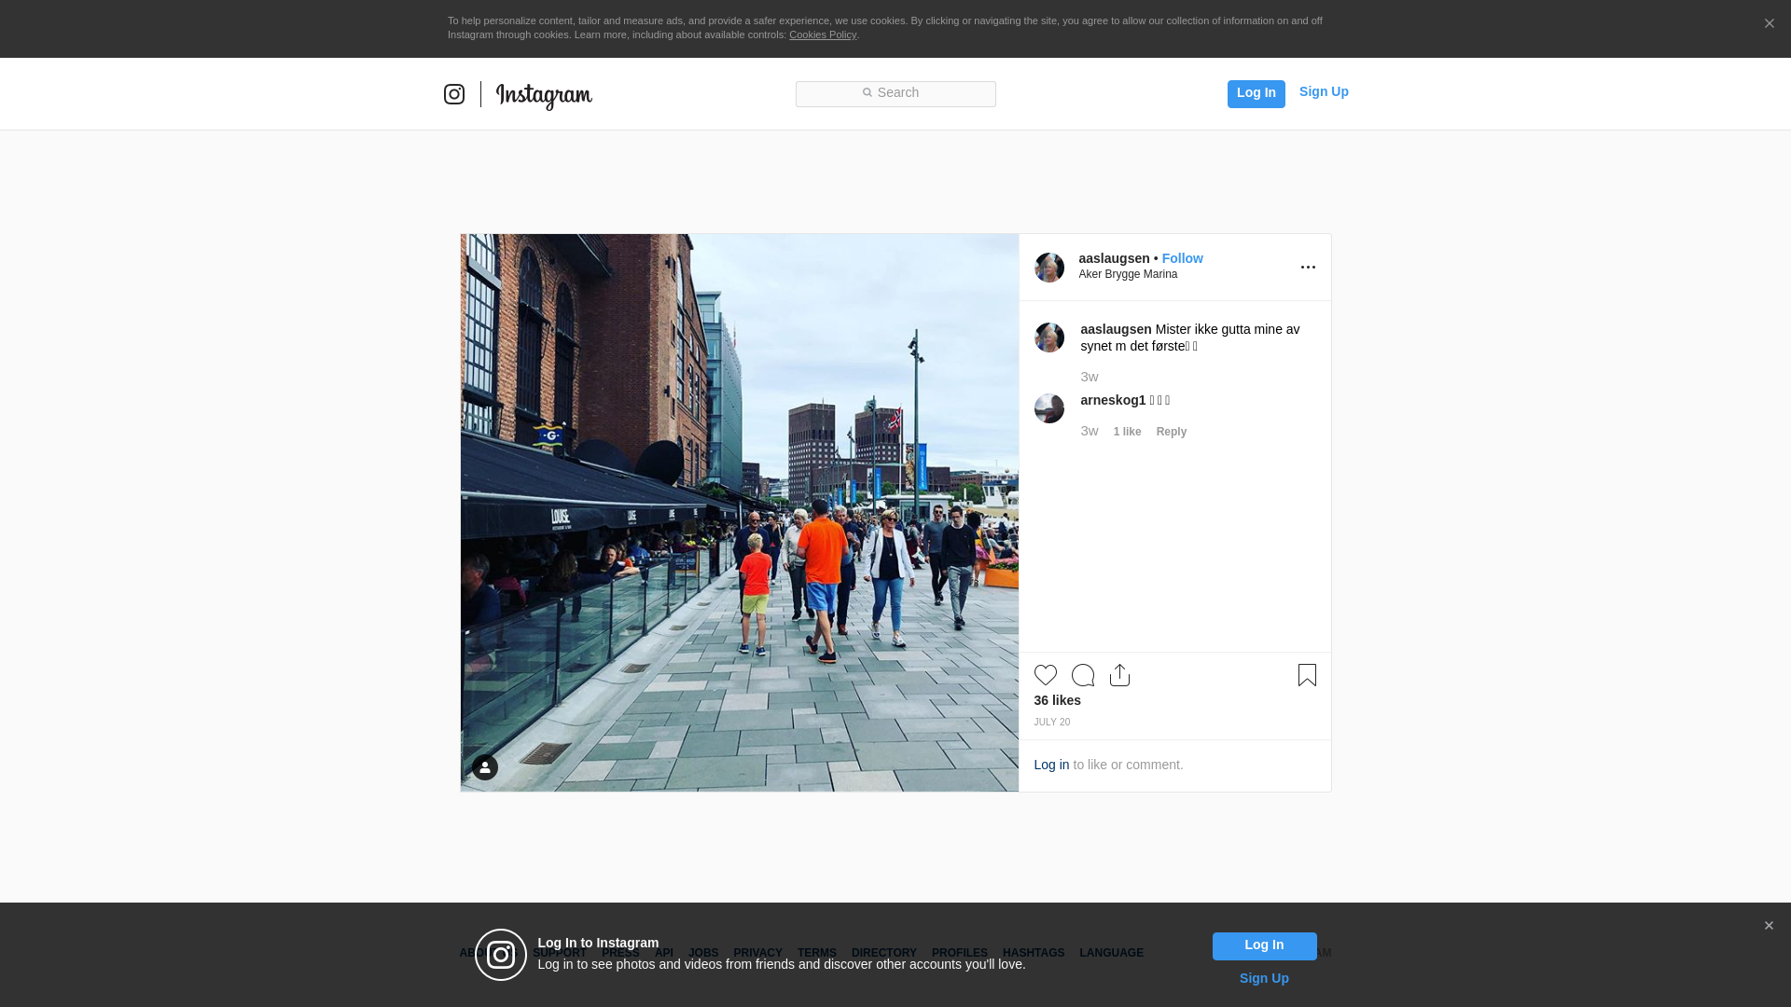Open the DIRECTORY footer link
This screenshot has height=1007, width=1791.
tap(884, 953)
